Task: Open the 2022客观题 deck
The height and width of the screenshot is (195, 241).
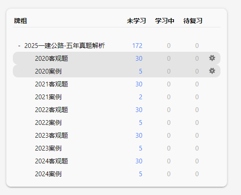Action: (x=51, y=110)
